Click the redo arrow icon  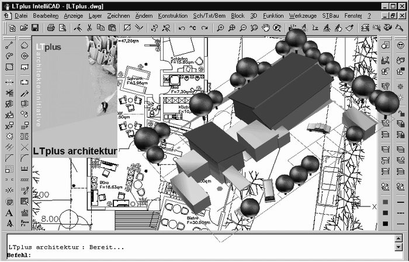(204, 27)
